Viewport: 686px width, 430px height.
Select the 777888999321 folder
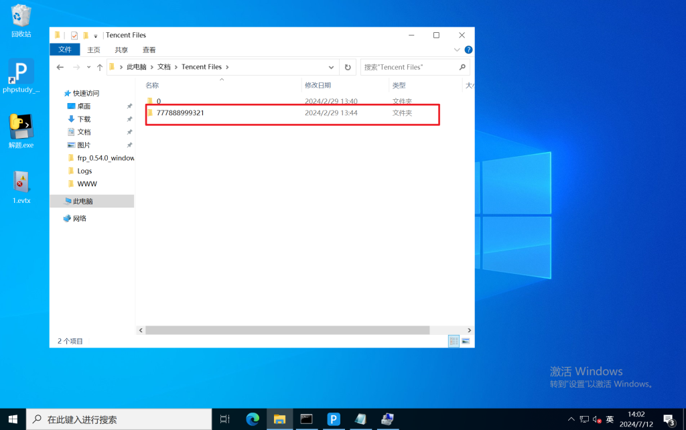[180, 113]
